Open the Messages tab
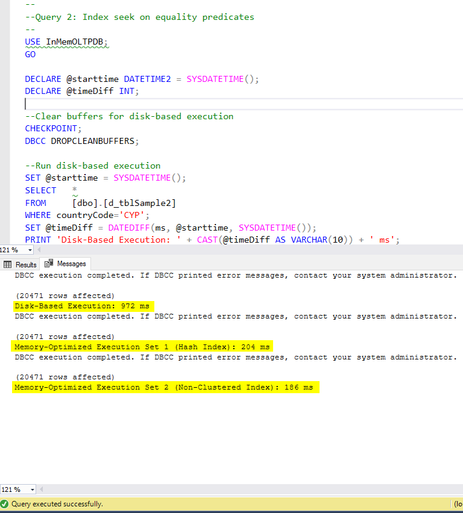 point(66,264)
